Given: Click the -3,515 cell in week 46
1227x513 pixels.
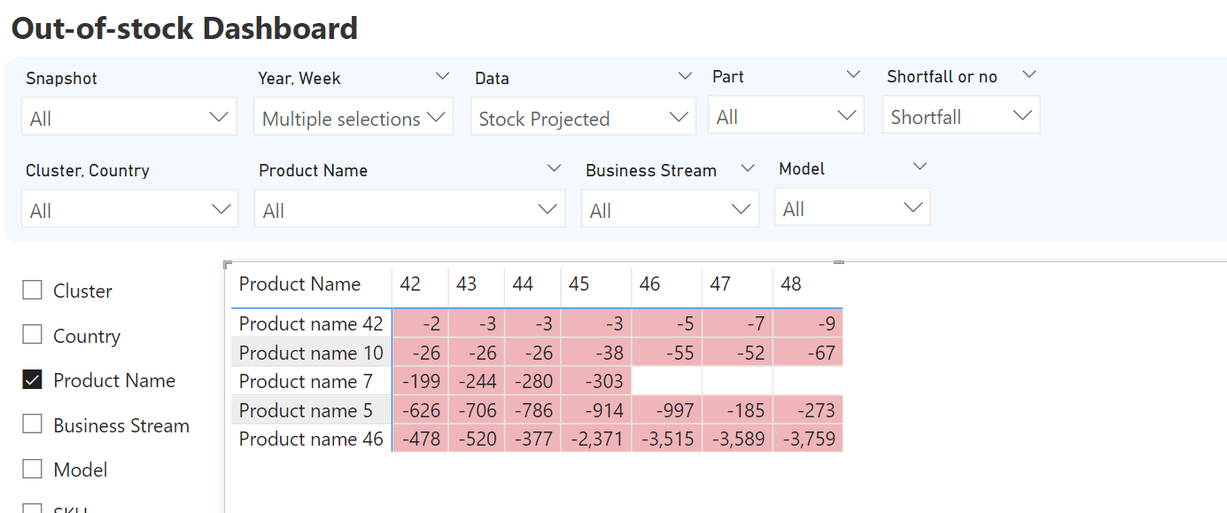Looking at the screenshot, I should [x=666, y=439].
